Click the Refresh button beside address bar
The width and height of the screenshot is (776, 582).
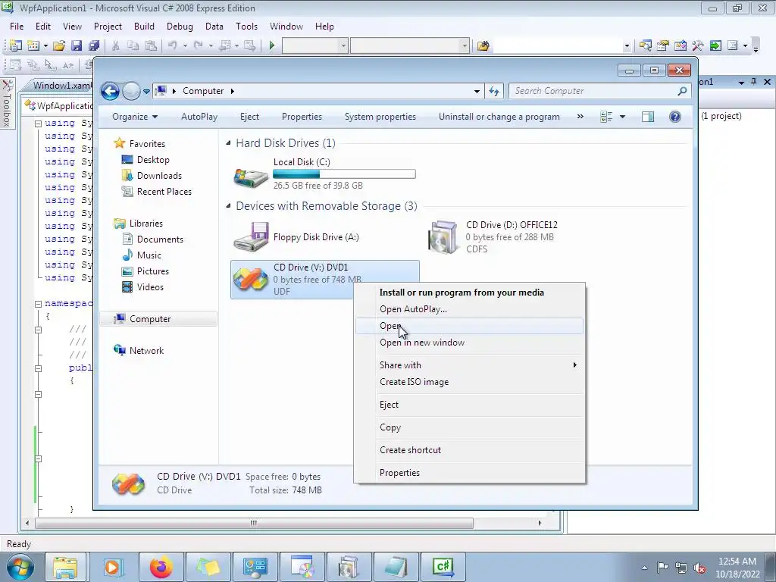494,91
